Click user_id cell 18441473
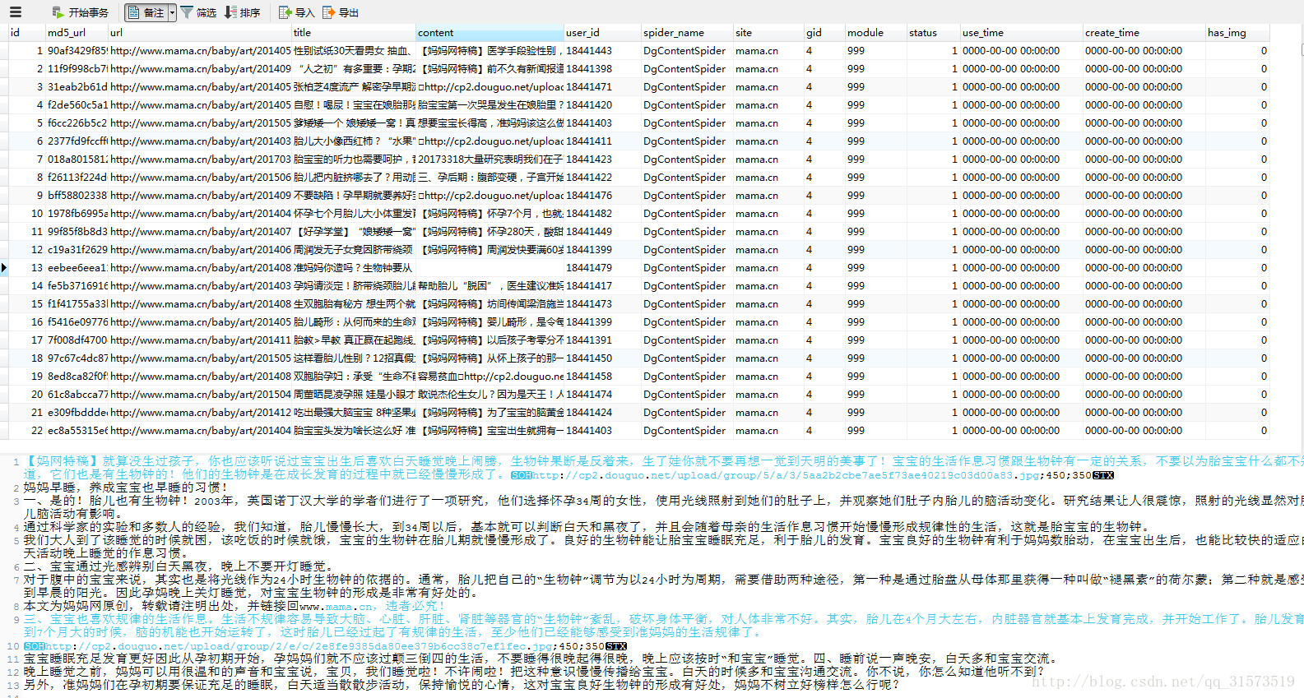This screenshot has height=698, width=1304. (x=602, y=304)
